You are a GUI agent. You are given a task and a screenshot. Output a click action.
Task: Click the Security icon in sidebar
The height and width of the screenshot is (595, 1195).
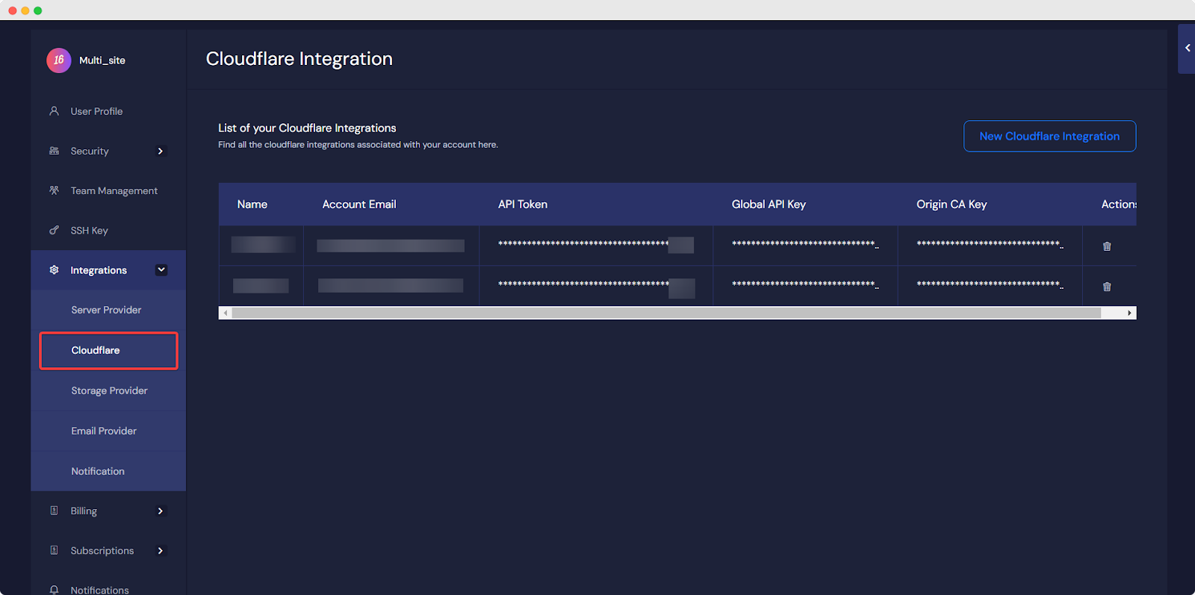(x=54, y=151)
